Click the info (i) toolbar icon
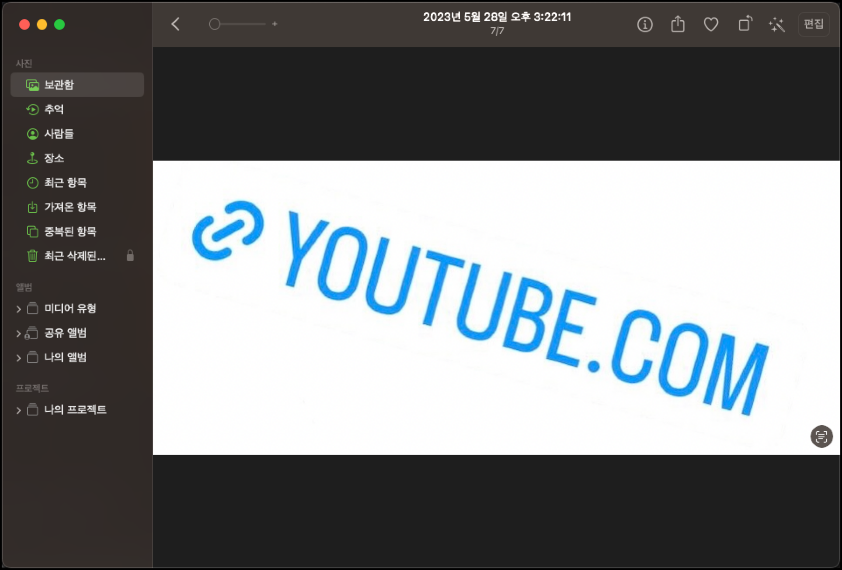 (645, 24)
